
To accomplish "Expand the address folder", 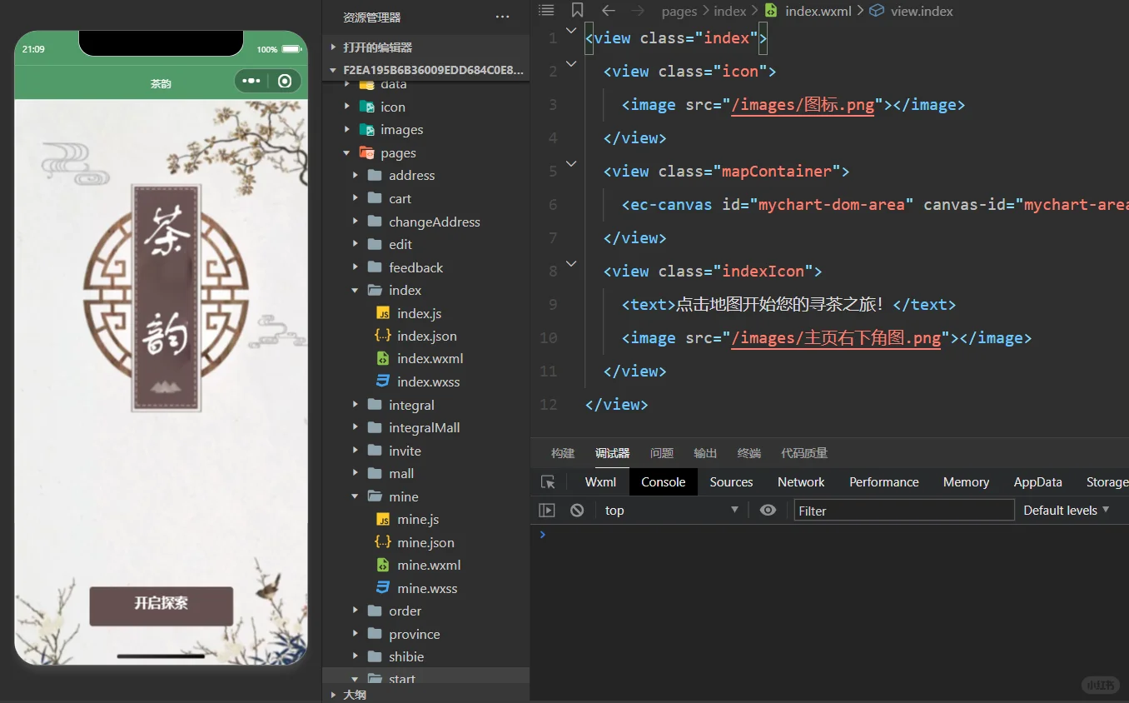I will click(x=356, y=176).
